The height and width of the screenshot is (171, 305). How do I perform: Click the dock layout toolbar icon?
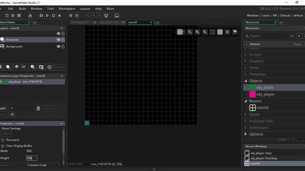point(106,16)
